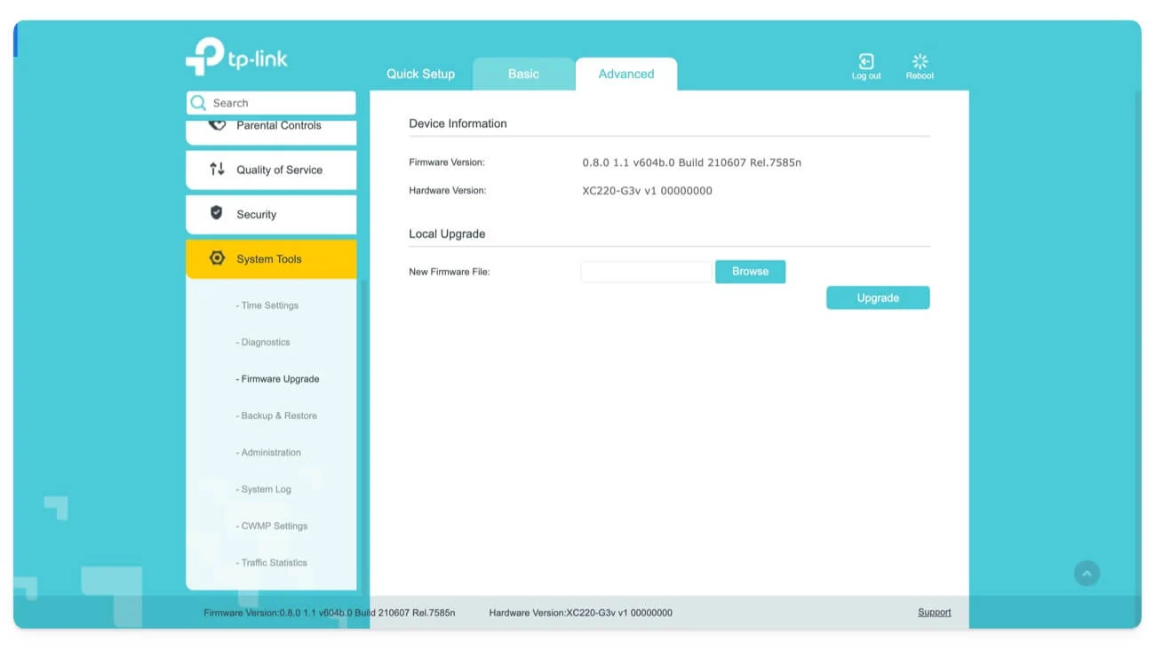This screenshot has height=649, width=1155.
Task: Switch to the Quick Setup tab
Action: tap(420, 75)
